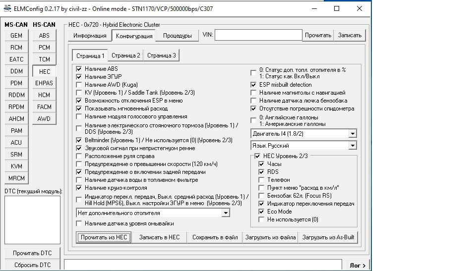Click Загрузить из As-Built button
The height and width of the screenshot is (271, 476).
(x=328, y=237)
